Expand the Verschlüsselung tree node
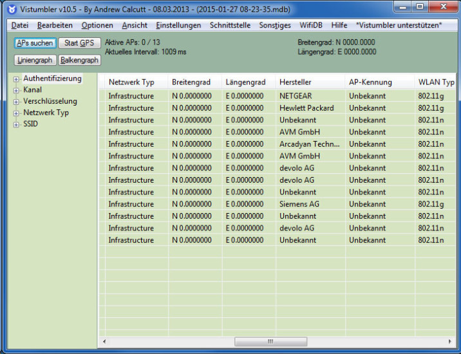This screenshot has height=354, width=461. (x=17, y=102)
